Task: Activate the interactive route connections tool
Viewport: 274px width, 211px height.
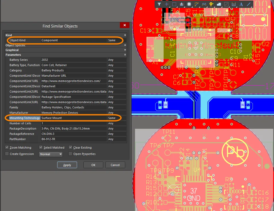Action: tap(196, 4)
